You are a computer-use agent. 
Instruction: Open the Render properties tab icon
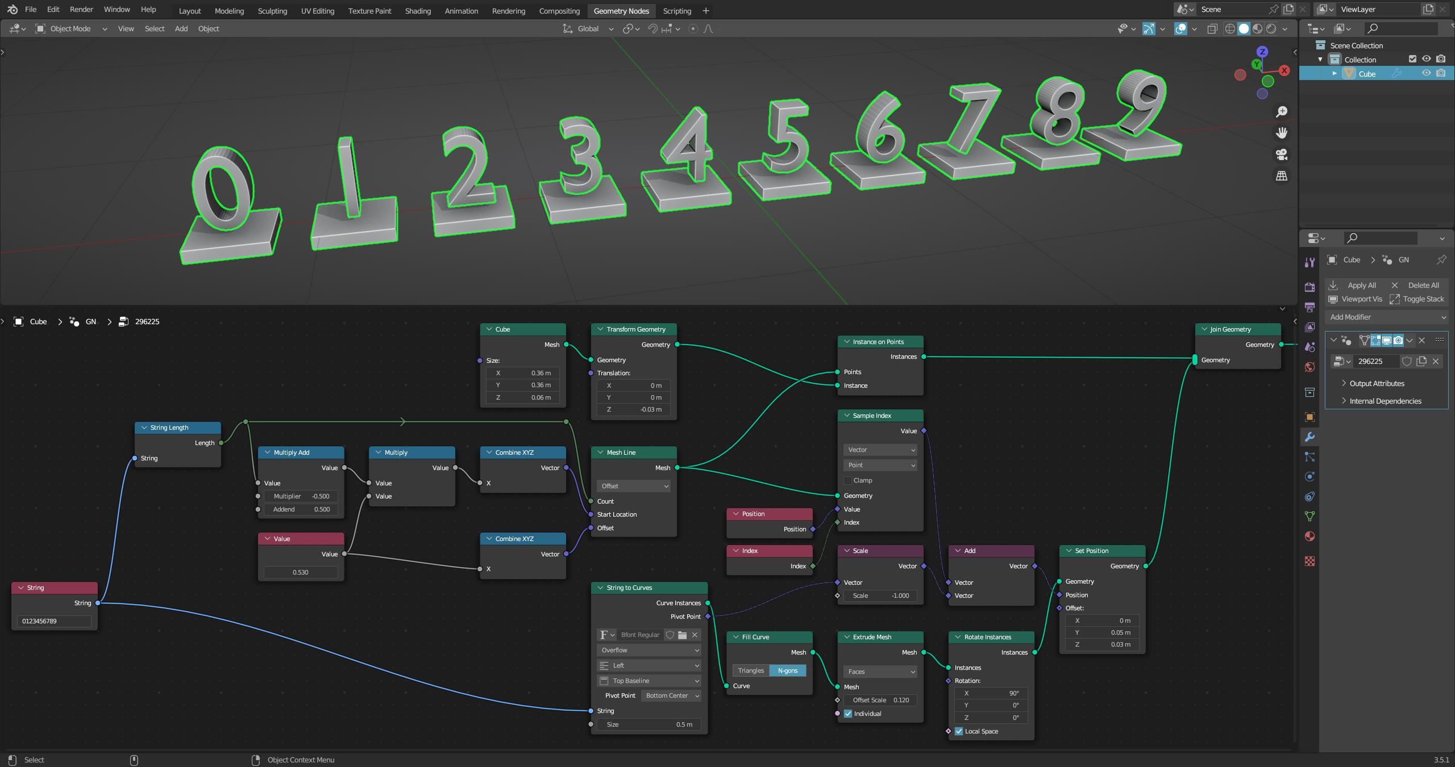tap(1309, 287)
